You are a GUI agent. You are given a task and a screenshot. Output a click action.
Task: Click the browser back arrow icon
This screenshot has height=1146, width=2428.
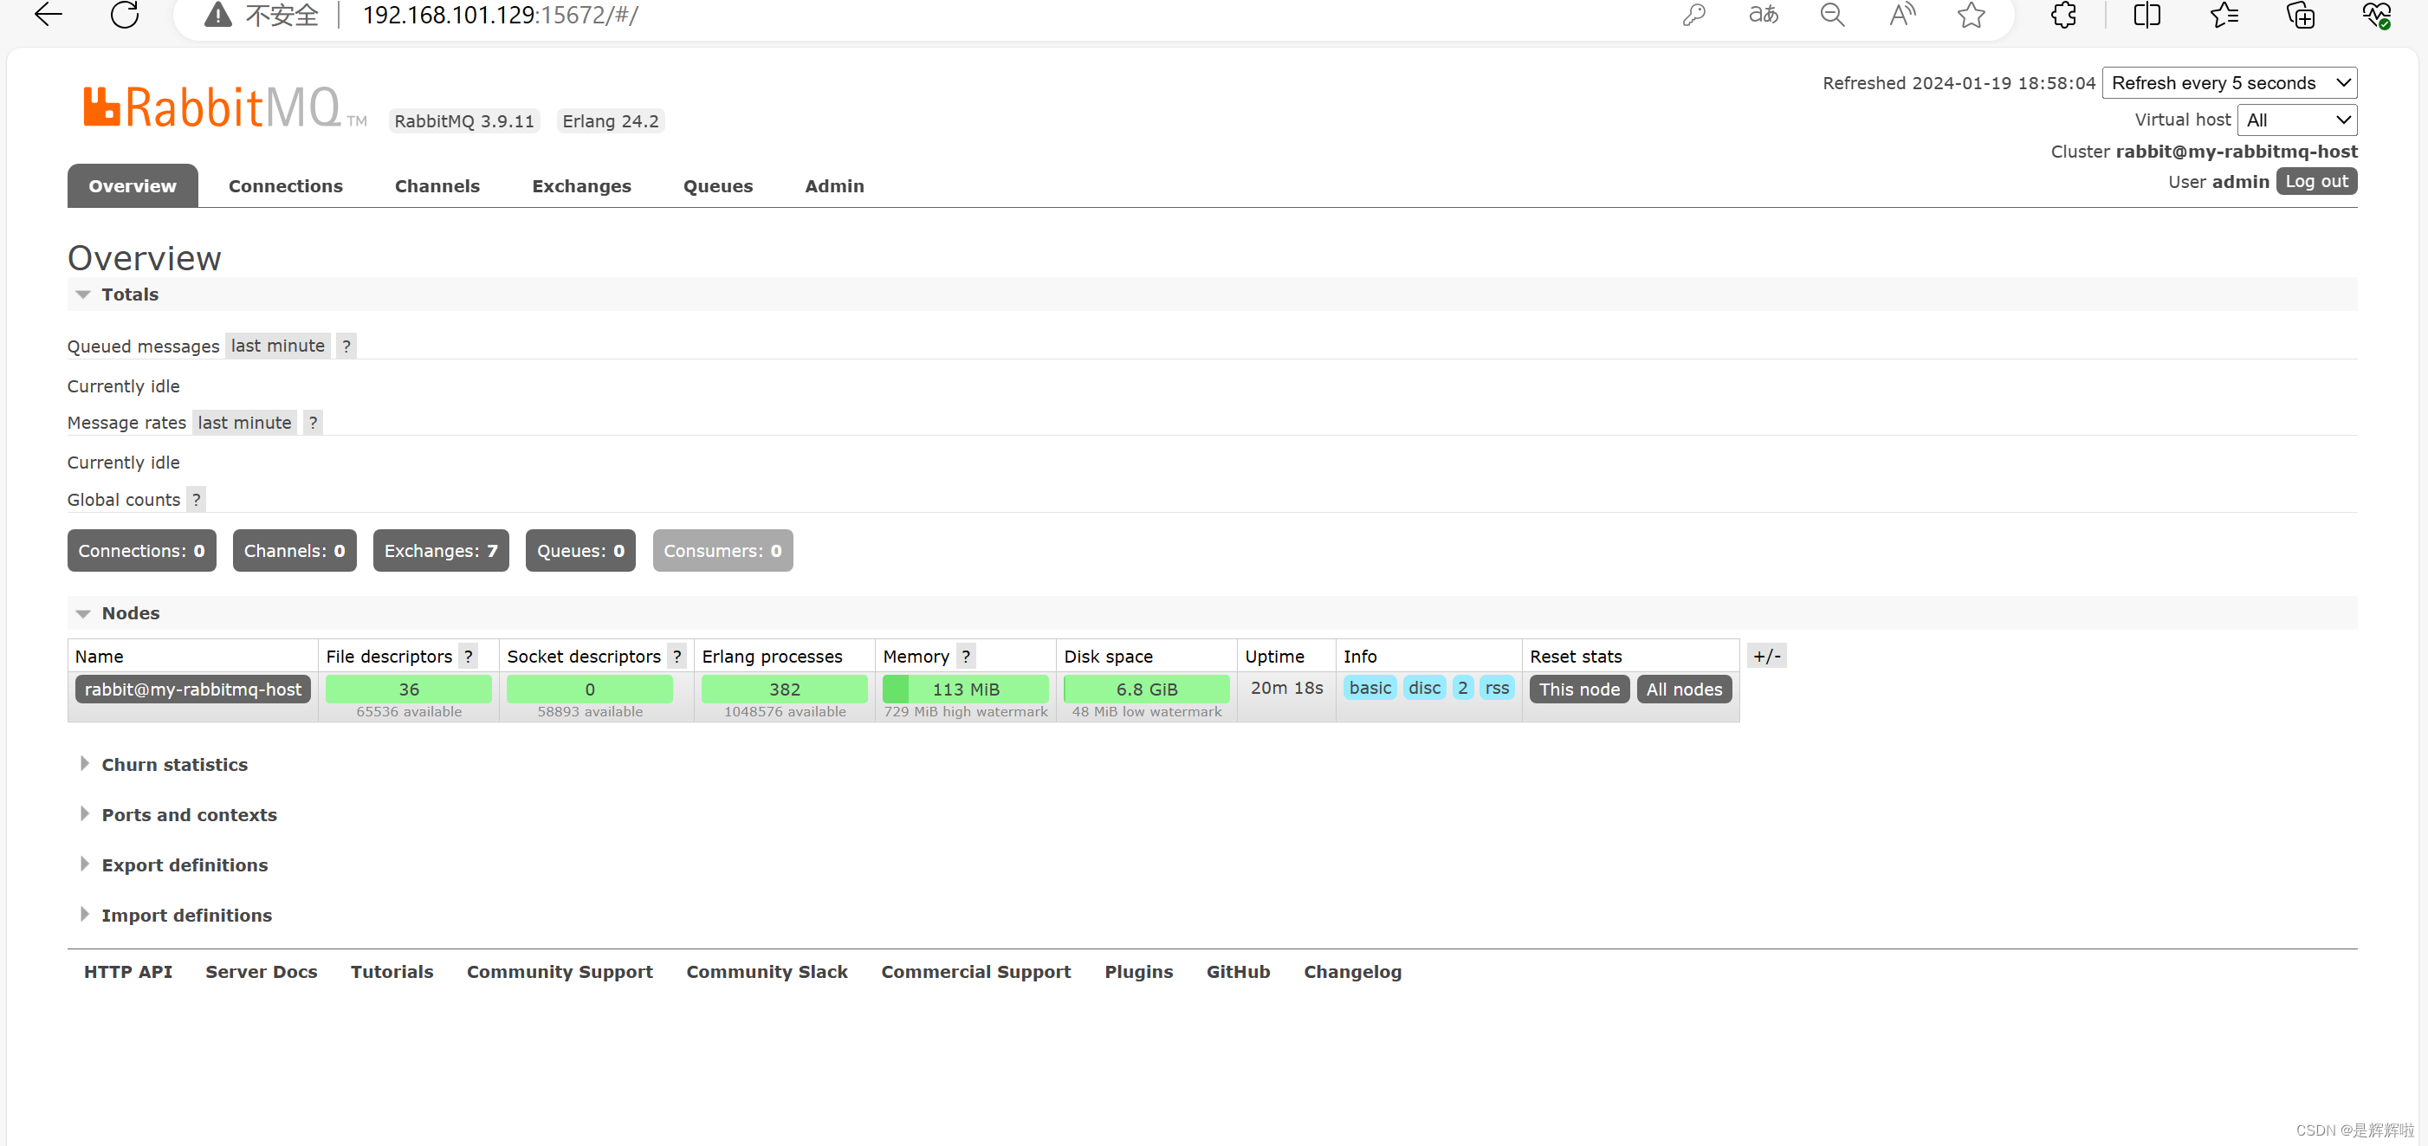47,14
